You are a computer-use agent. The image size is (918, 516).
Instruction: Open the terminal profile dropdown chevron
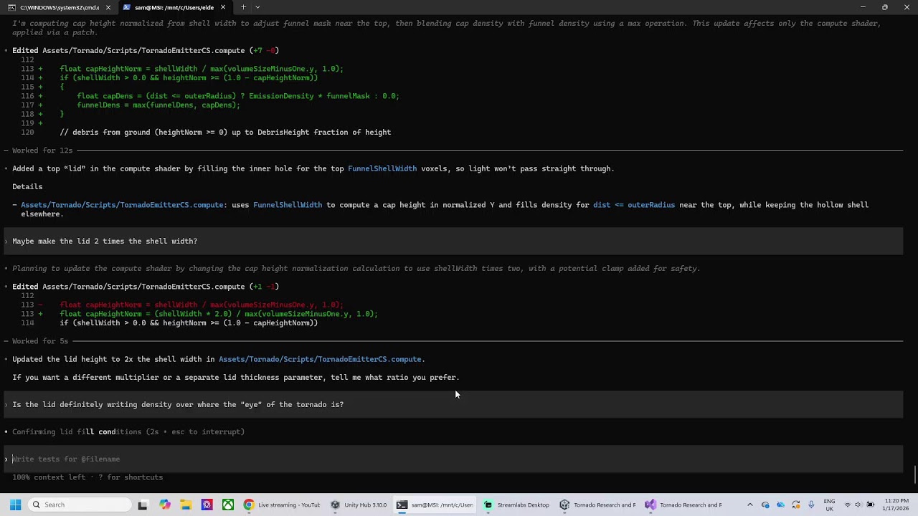pyautogui.click(x=257, y=7)
